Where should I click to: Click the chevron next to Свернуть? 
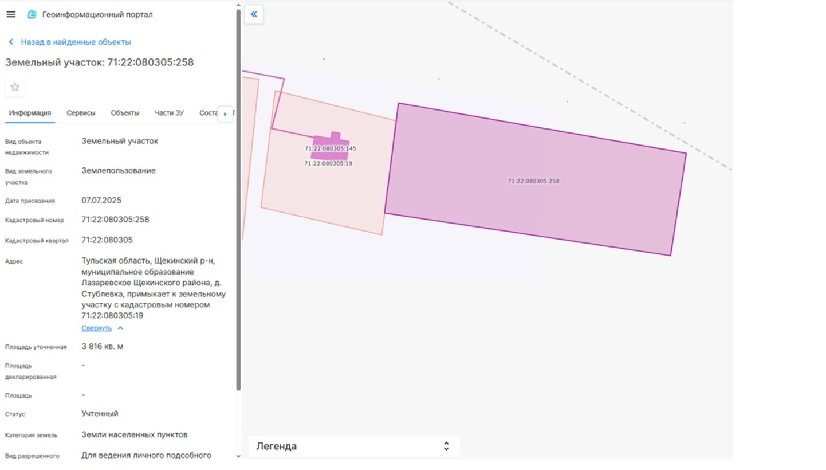tap(120, 328)
